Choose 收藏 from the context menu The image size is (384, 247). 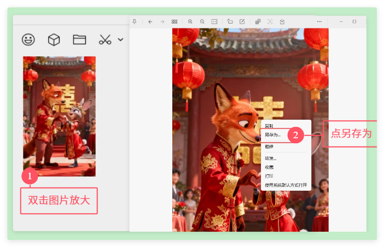tap(269, 167)
